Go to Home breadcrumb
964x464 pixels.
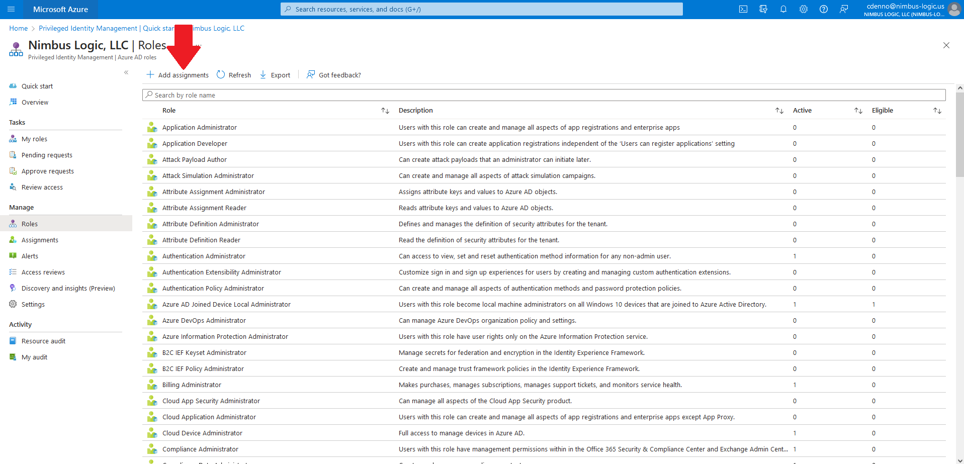click(18, 28)
